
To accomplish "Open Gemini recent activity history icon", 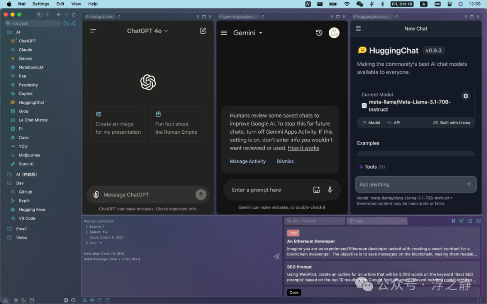I will [x=319, y=33].
